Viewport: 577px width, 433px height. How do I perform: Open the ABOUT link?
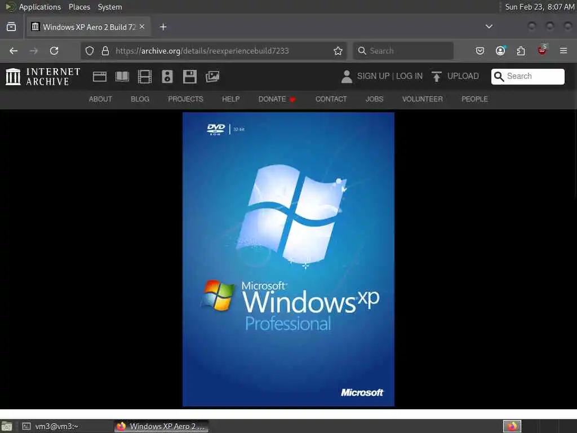click(100, 99)
